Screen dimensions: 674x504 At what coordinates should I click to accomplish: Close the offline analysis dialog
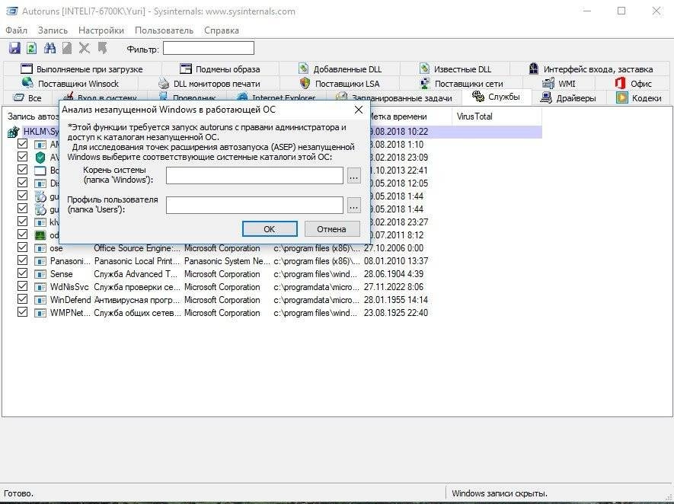coord(359,110)
